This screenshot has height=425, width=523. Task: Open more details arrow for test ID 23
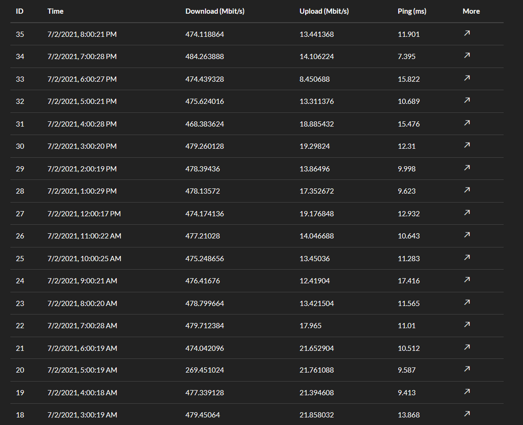click(467, 302)
